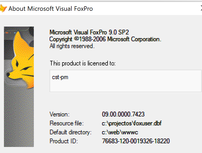This screenshot has width=202, height=153.
Task: Click the 'All rights reserved.' text
Action: coord(72,46)
